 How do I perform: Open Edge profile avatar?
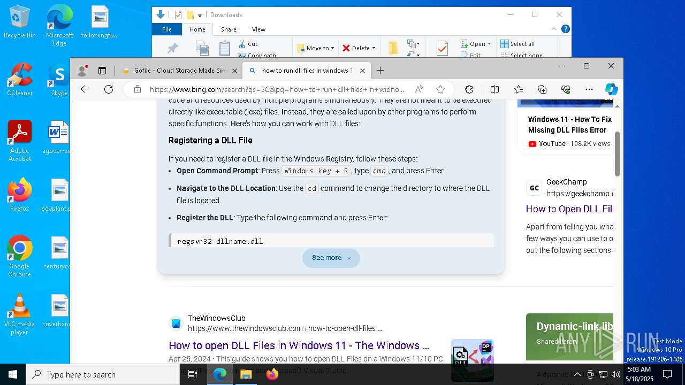click(82, 70)
